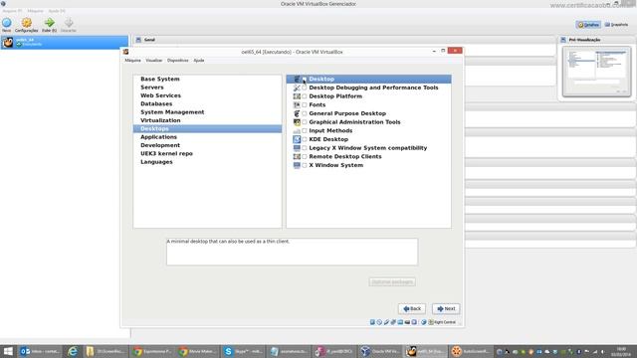637x358 pixels.
Task: Select the Applications category
Action: 207,137
